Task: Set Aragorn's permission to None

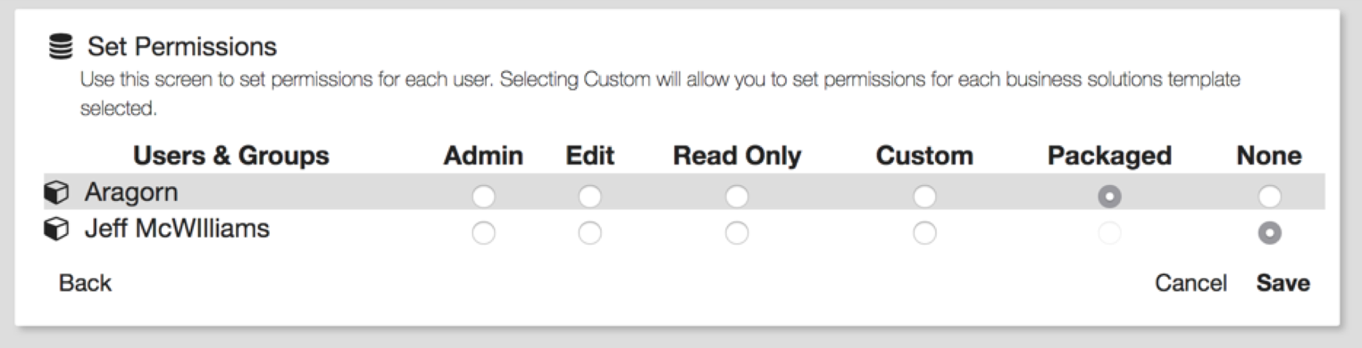Action: (1269, 197)
